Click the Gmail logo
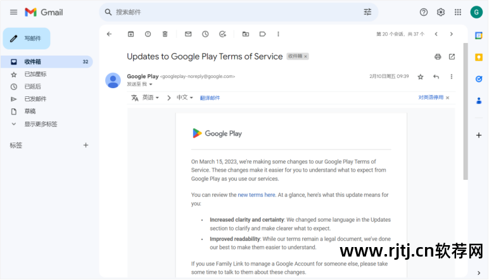 [44, 12]
